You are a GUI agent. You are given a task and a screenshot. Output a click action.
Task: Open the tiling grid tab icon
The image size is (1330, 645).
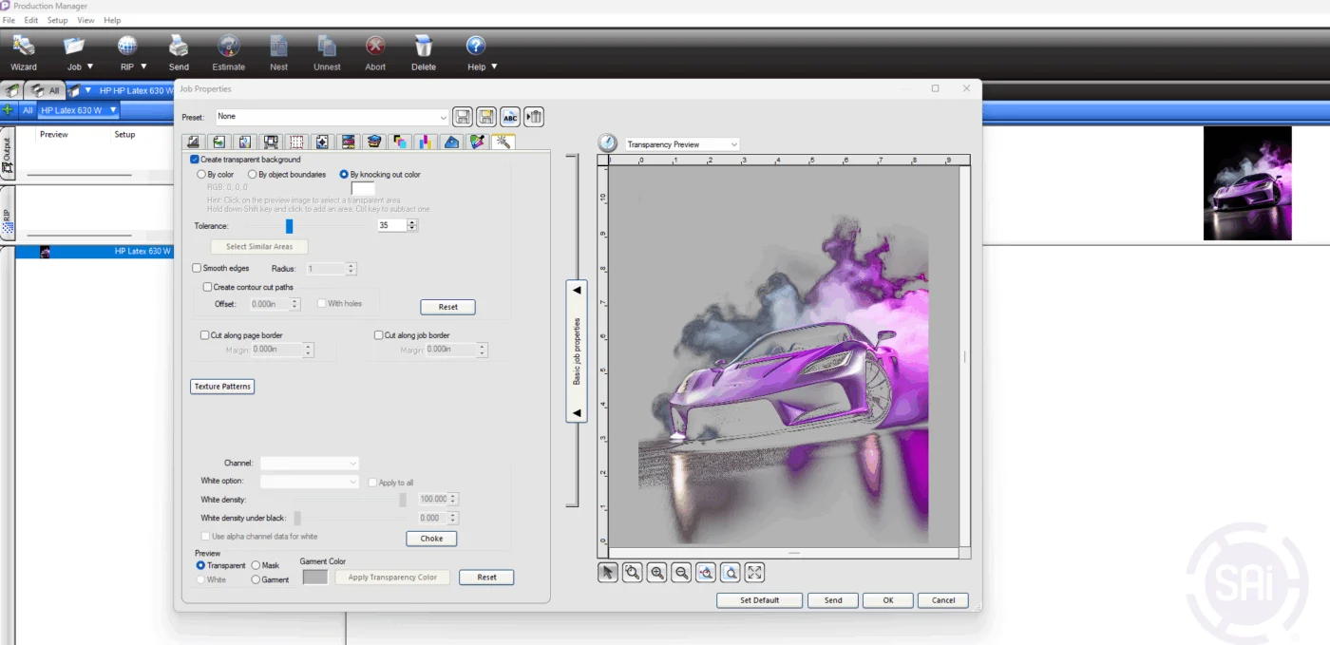point(296,142)
